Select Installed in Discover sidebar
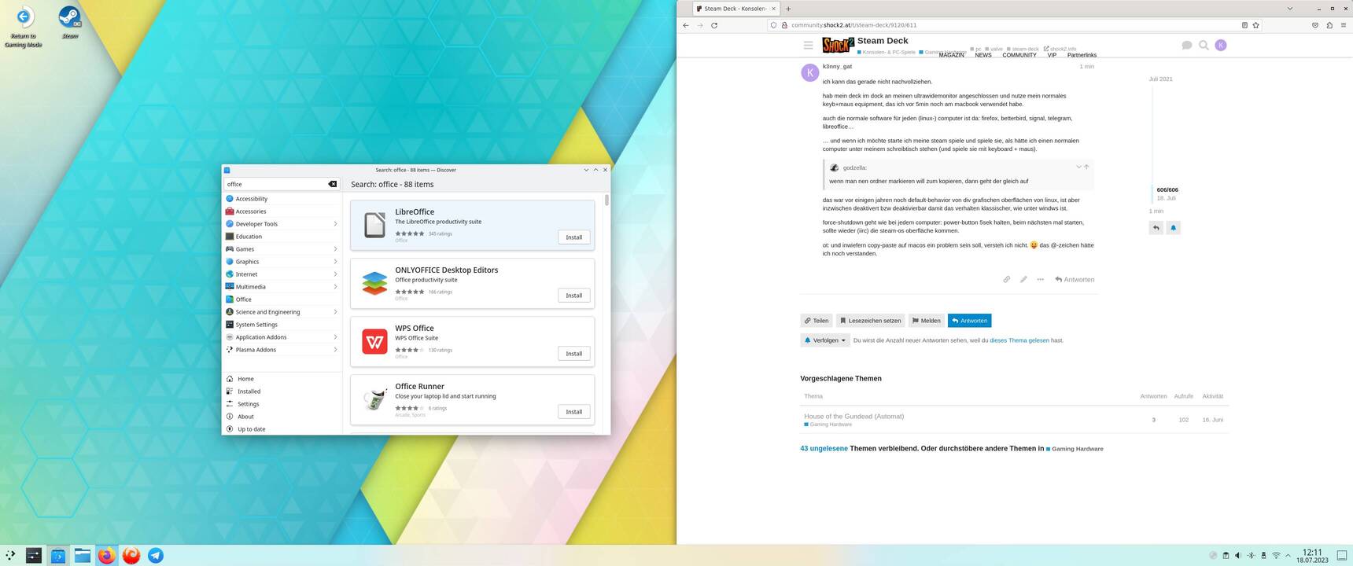1353x566 pixels. [249, 391]
